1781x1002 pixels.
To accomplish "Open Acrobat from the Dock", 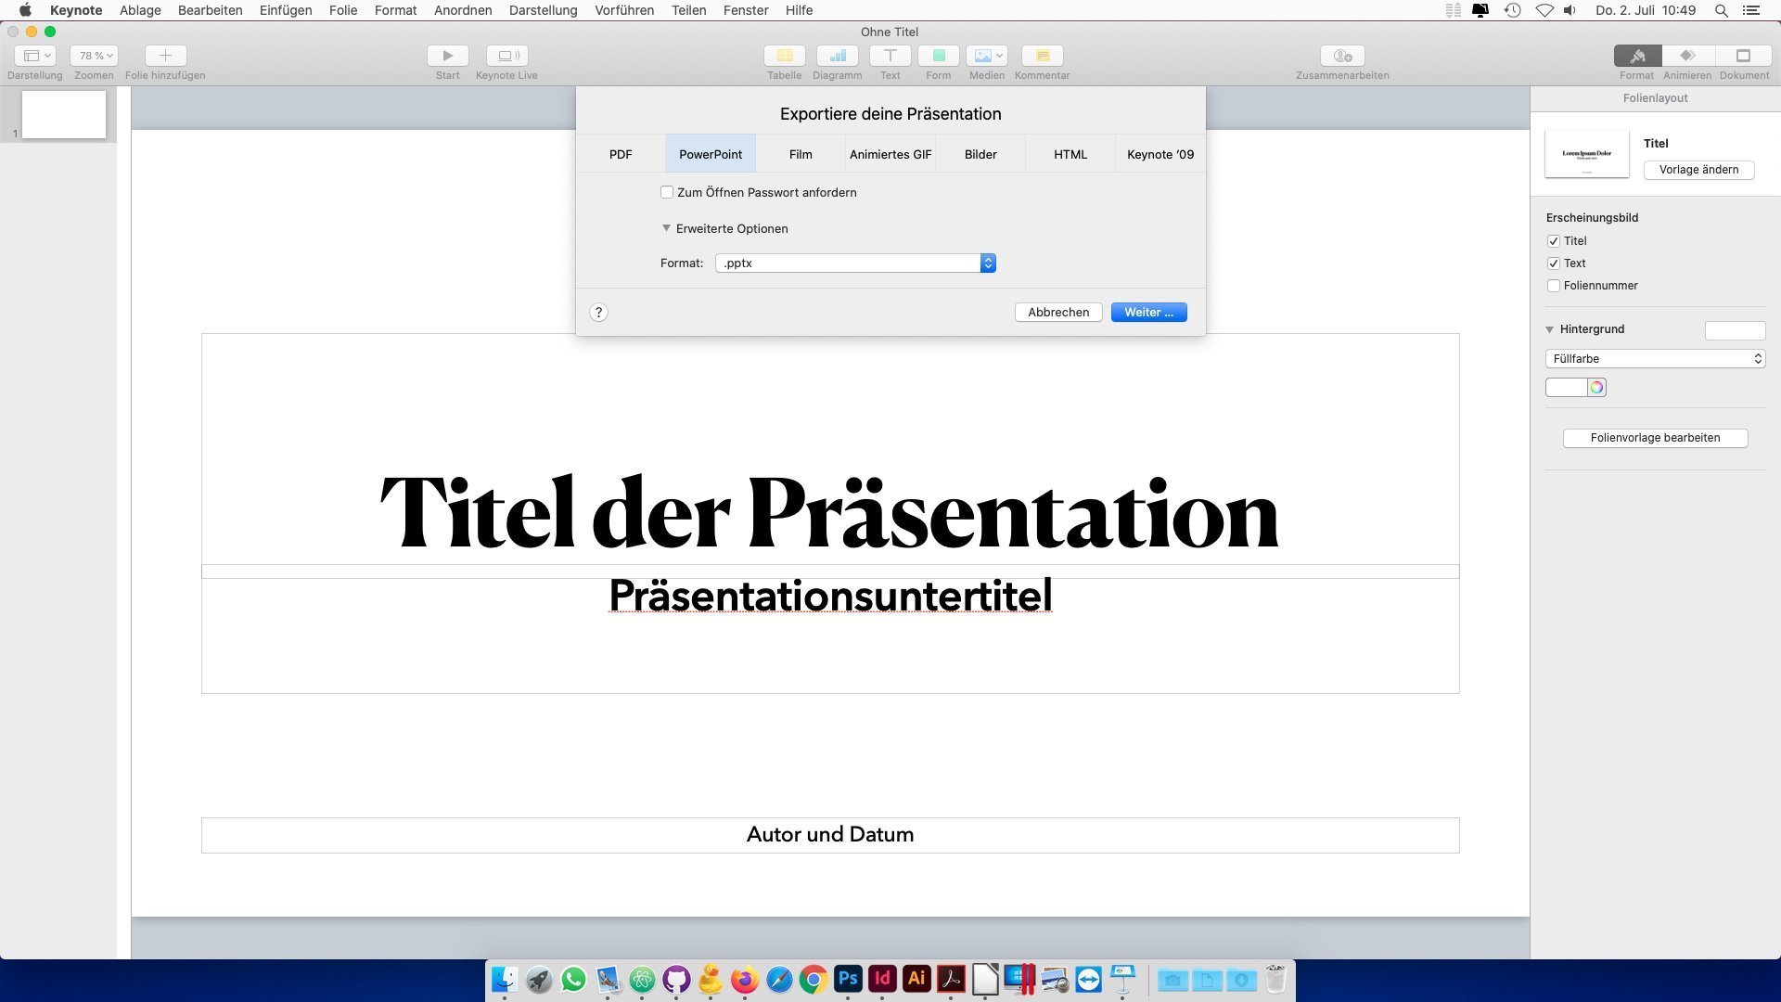I will [951, 979].
